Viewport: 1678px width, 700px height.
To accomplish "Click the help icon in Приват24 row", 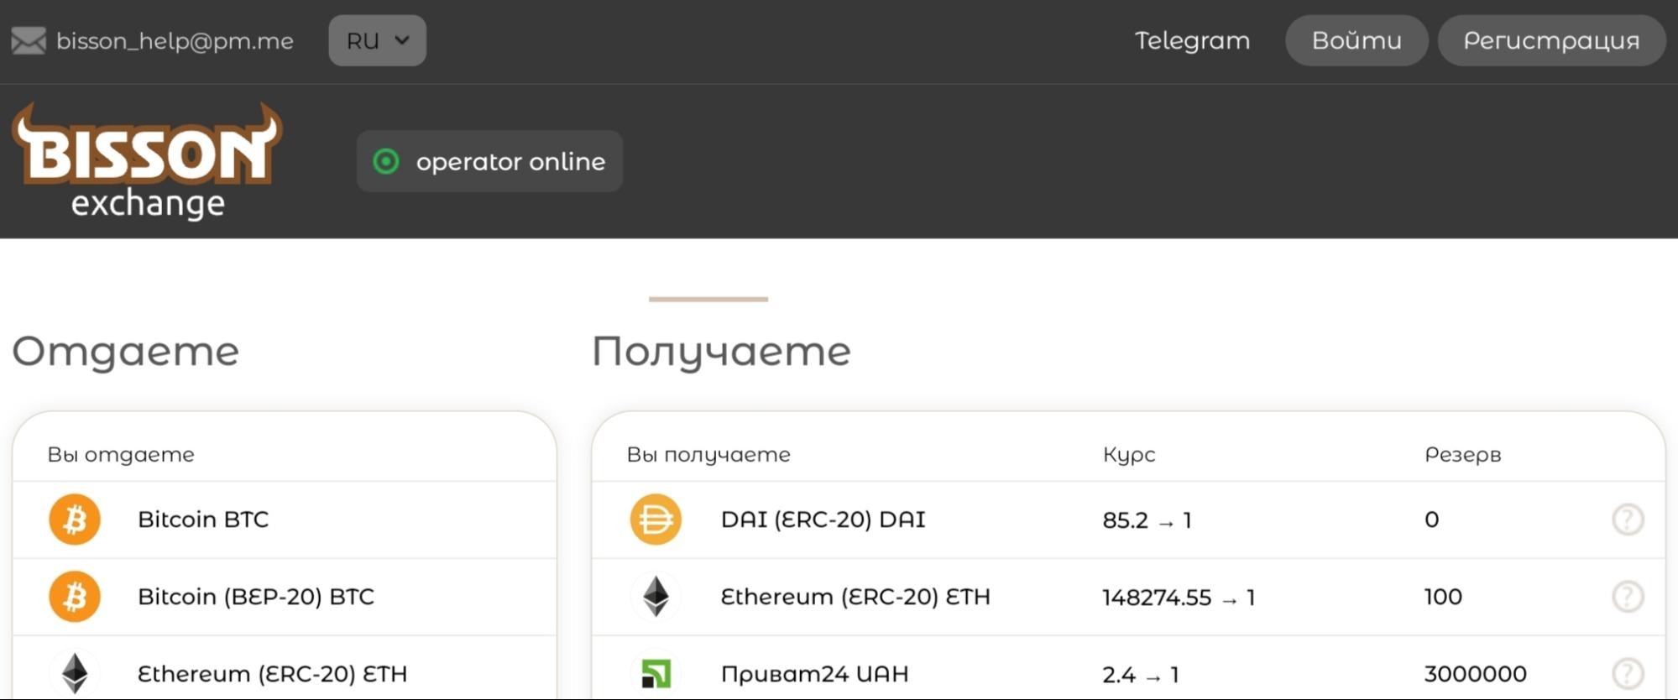I will pos(1628,673).
